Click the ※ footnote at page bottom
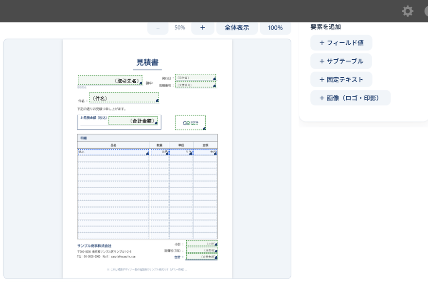The image size is (428, 282). (x=147, y=269)
